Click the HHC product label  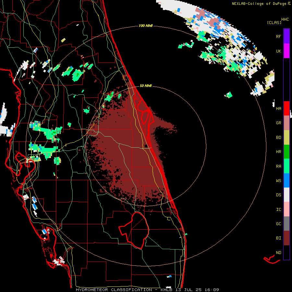coord(285,19)
